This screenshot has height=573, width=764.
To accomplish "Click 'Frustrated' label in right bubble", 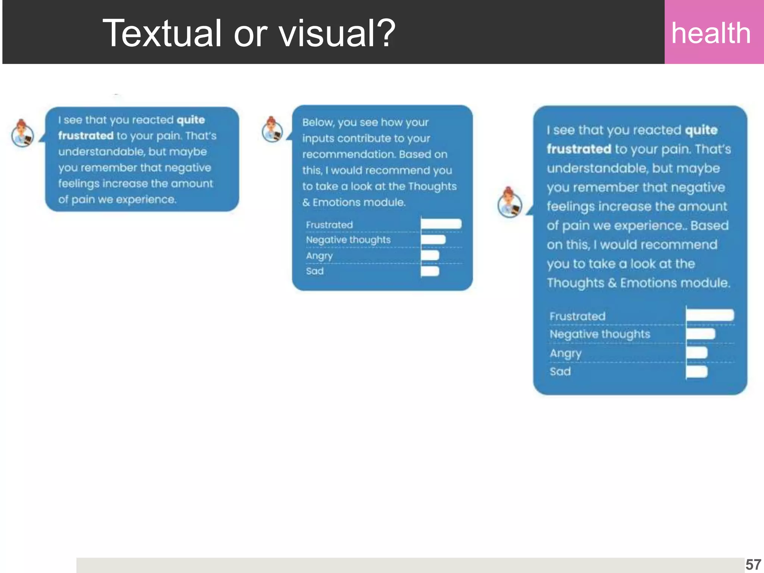I will coord(577,316).
